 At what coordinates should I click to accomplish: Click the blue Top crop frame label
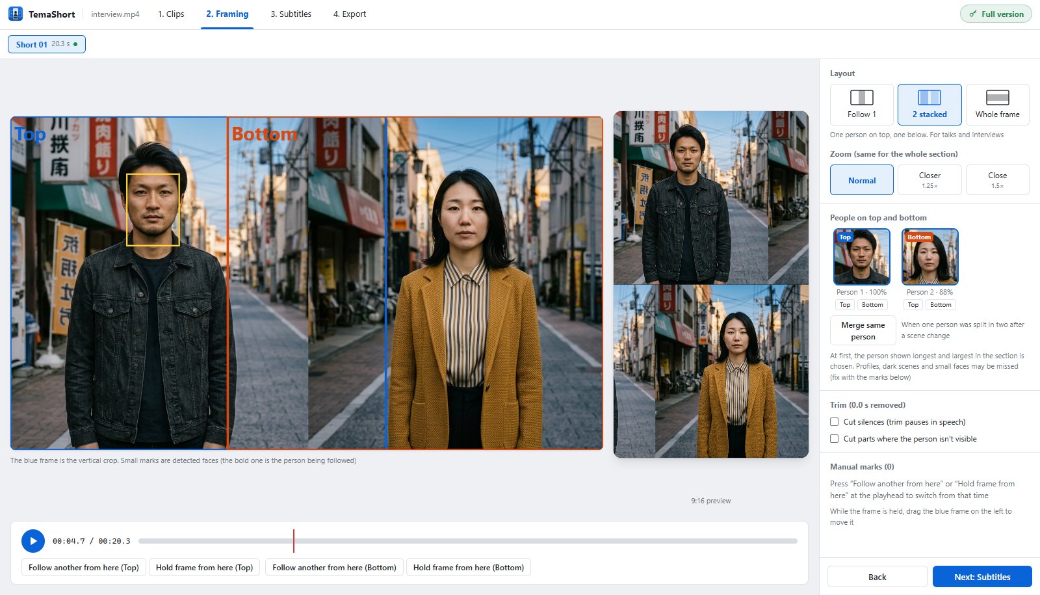pyautogui.click(x=30, y=134)
